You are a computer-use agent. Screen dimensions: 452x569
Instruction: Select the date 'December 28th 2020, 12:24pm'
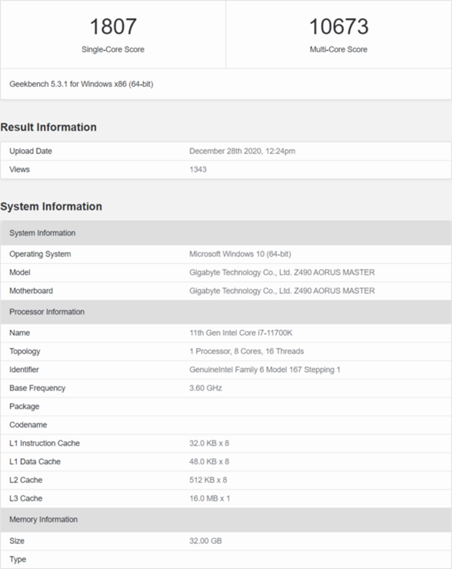point(242,151)
